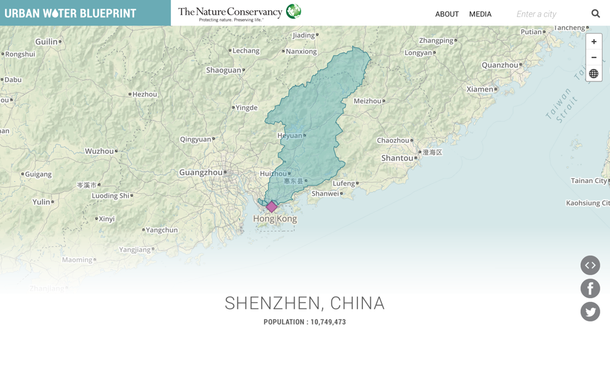Click the population 10,749,473 text

pos(304,322)
